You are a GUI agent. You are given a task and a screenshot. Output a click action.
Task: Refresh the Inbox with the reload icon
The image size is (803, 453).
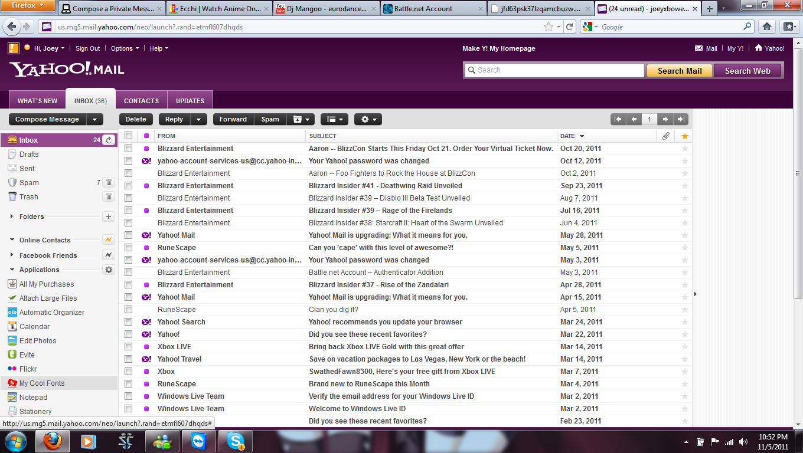[x=109, y=140]
